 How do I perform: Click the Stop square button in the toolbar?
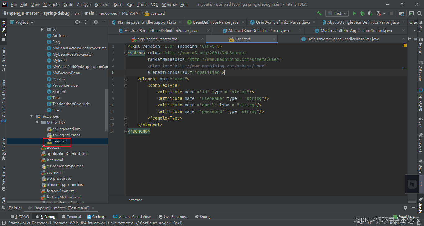(391, 13)
